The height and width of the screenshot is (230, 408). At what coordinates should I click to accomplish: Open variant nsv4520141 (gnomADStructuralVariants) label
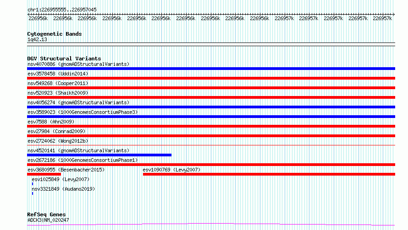coord(78,150)
